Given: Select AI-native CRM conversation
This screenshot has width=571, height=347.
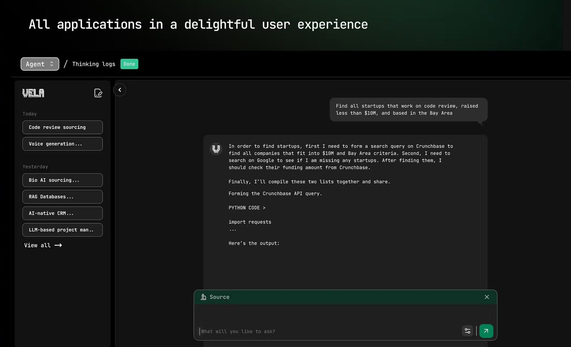Looking at the screenshot, I should [x=62, y=213].
